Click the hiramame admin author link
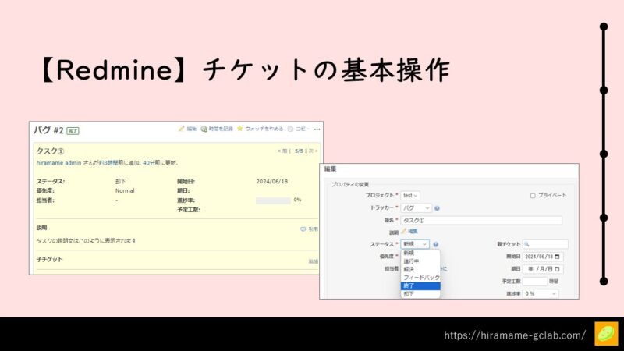The image size is (624, 351). (x=59, y=163)
